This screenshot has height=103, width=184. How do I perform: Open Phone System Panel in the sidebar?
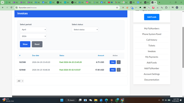[x=152, y=34]
